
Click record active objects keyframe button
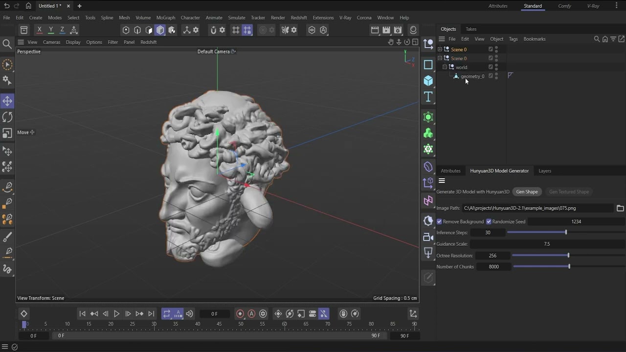(x=240, y=314)
